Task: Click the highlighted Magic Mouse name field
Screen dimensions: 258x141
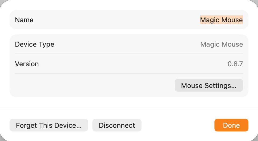Action: (x=221, y=20)
